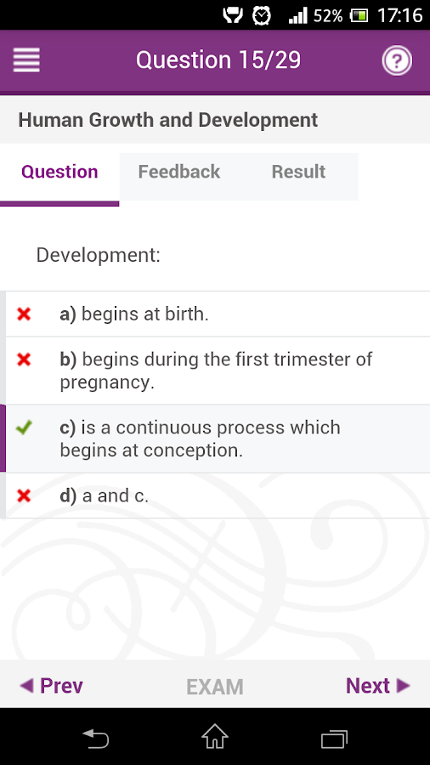
Task: Tap the Android home icon
Action: pos(215,736)
